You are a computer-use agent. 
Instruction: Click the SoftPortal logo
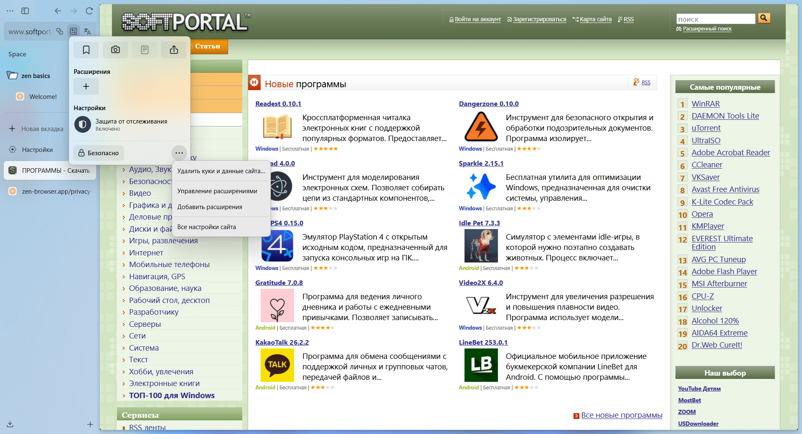(185, 22)
